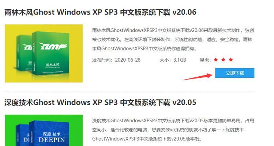The width and height of the screenshot is (274, 146).
Task: Click the 发布时间 2020-06-28 release date
Action: coord(116,60)
